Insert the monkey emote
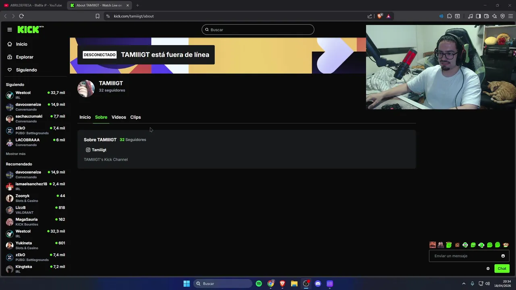This screenshot has height=290, width=516. click(x=506, y=245)
